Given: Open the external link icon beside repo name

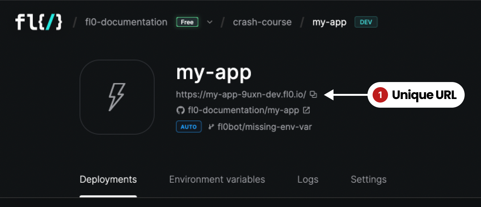Looking at the screenshot, I should click(307, 111).
